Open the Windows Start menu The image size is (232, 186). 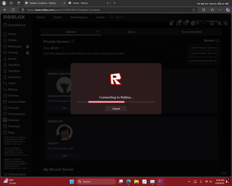(72, 181)
